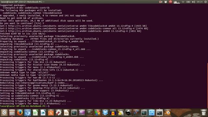
Task: Click 'Processing triggers for hicolor-icon-theme' line
Action: click(x=43, y=65)
